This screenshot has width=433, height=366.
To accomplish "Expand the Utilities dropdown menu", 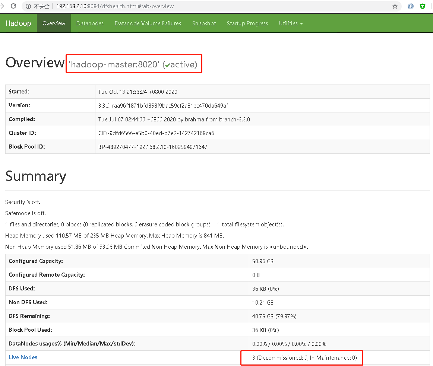I will pyautogui.click(x=291, y=23).
